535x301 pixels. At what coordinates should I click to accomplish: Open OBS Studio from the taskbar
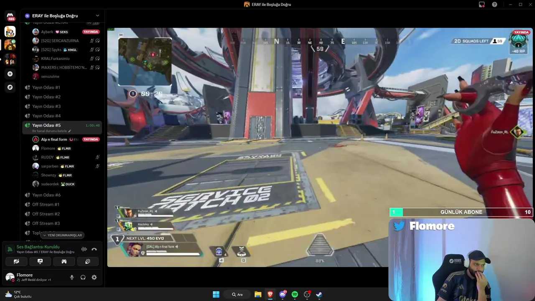pyautogui.click(x=307, y=294)
